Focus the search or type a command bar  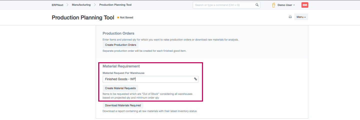click(224, 5)
